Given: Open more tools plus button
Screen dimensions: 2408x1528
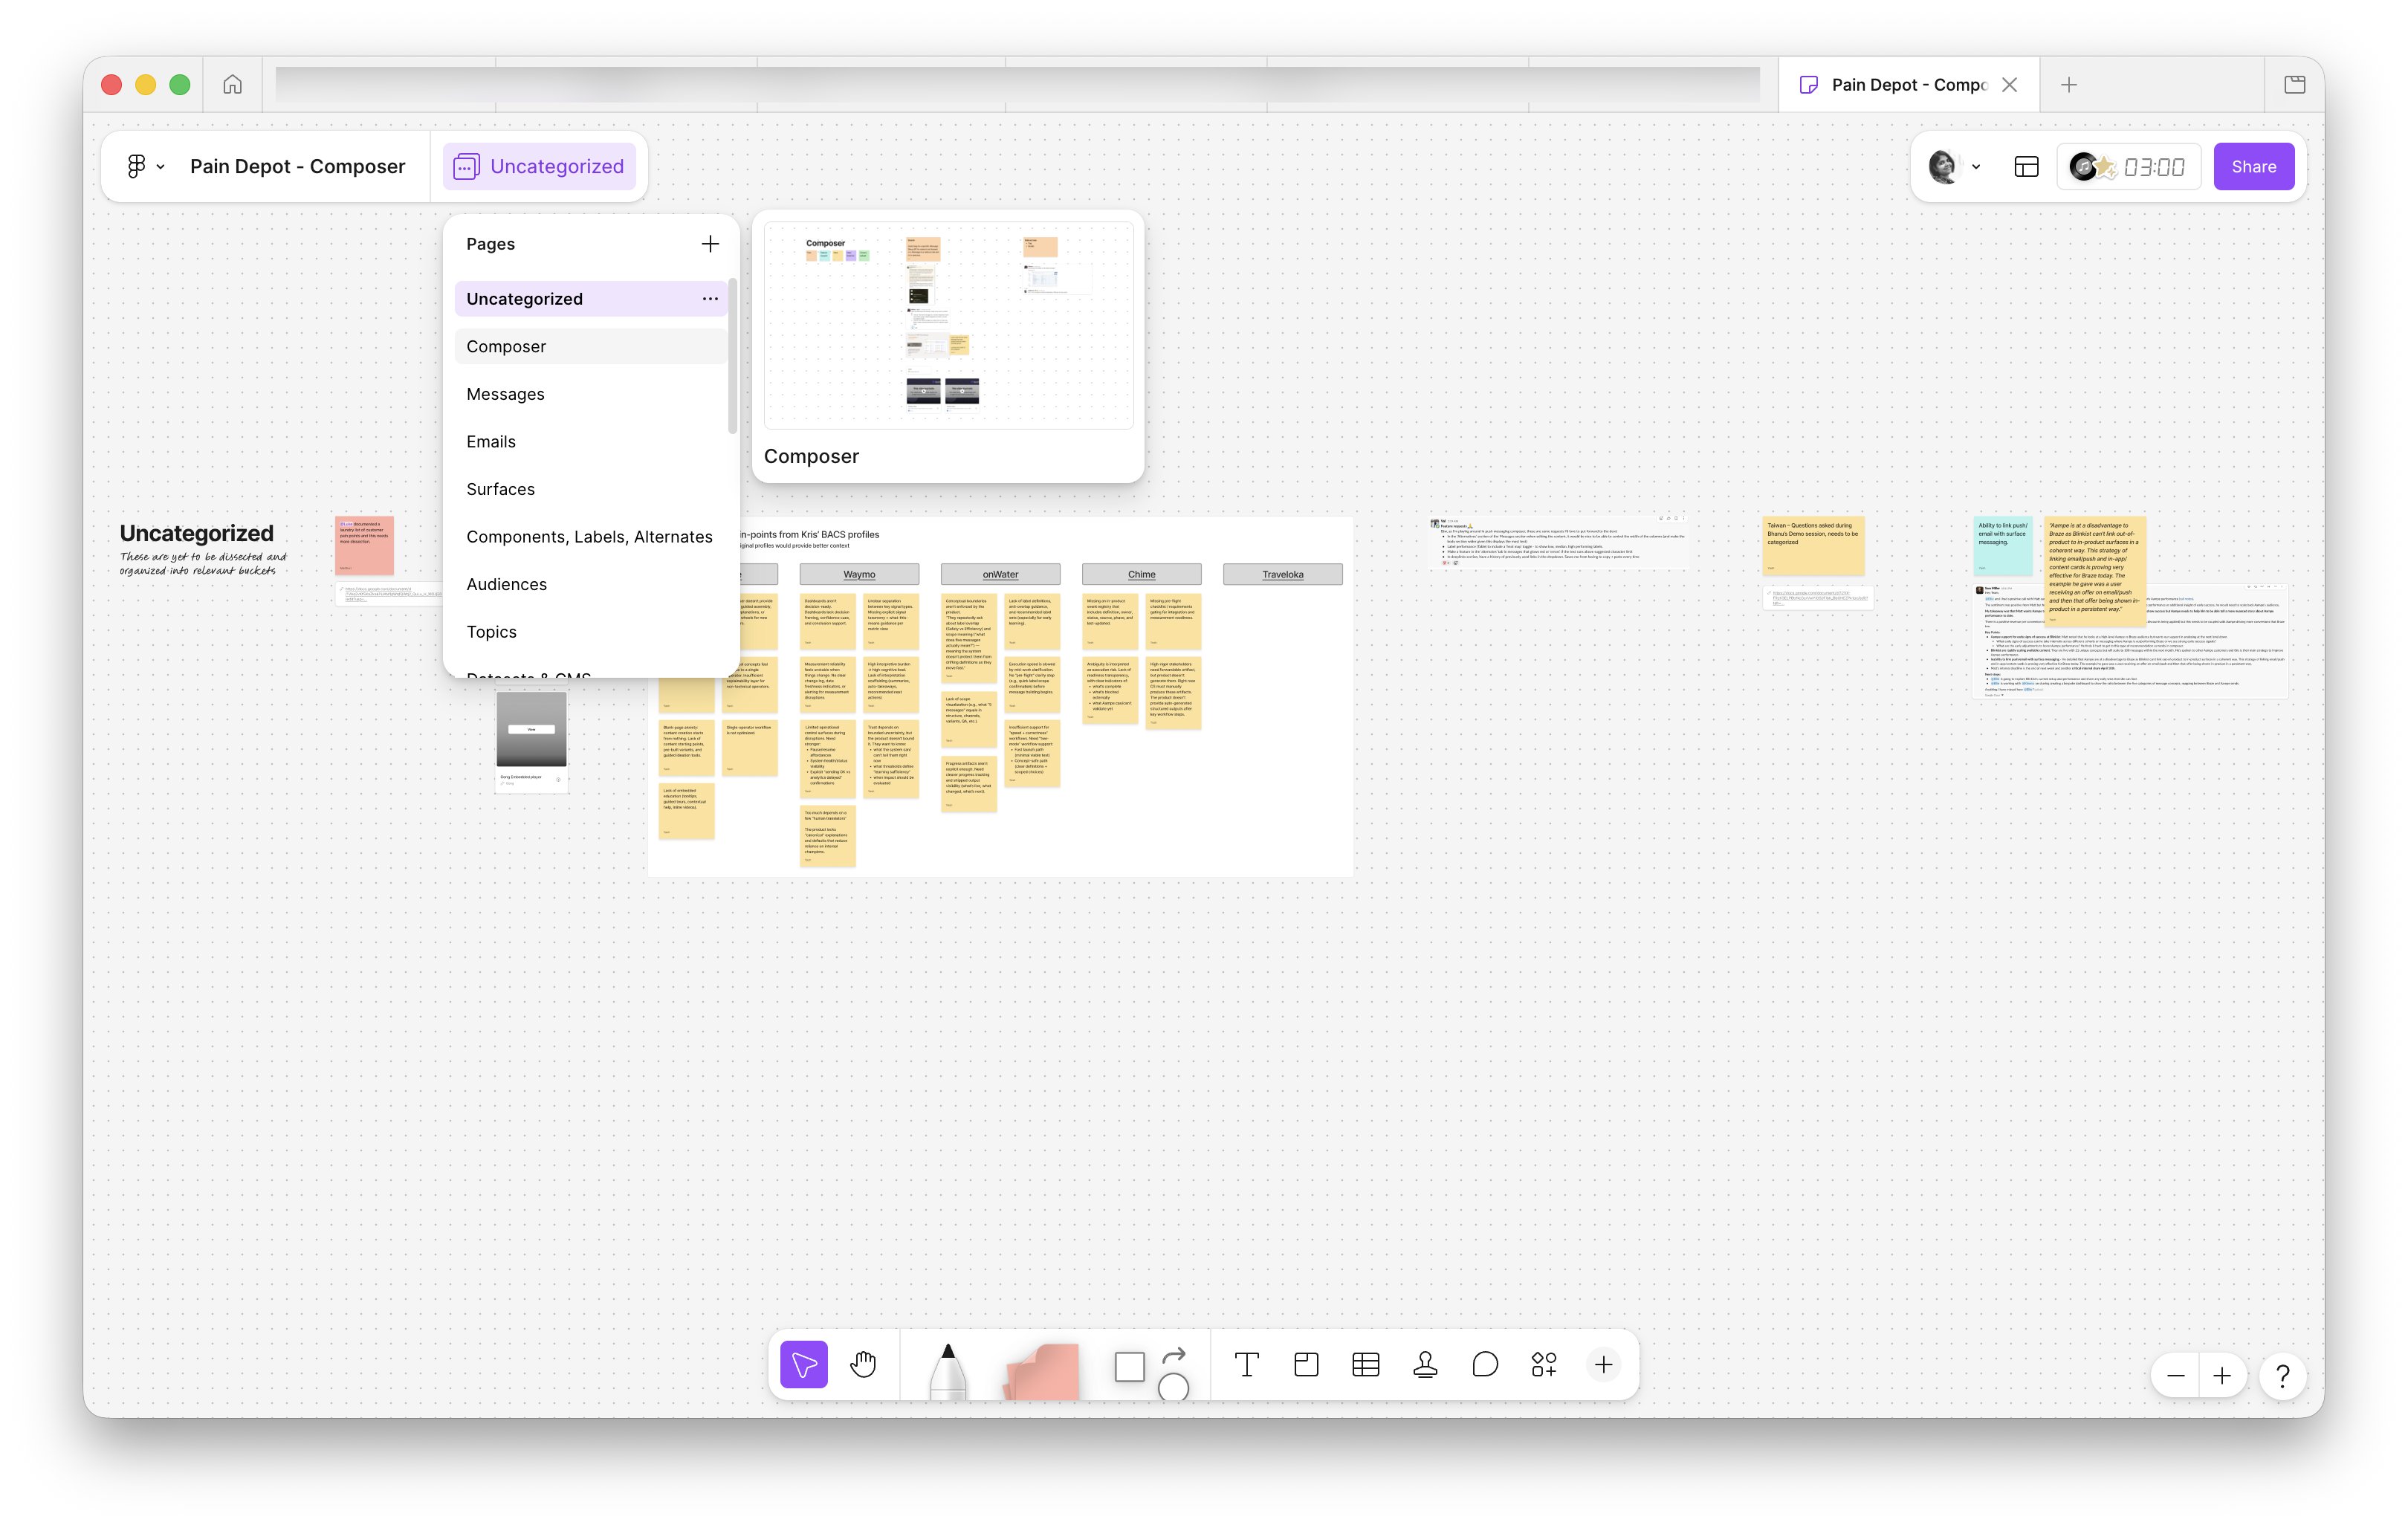Looking at the screenshot, I should coord(1603,1364).
